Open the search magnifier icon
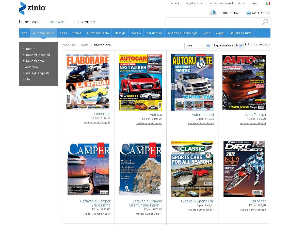Viewport: 289px width, 225px height. click(265, 22)
